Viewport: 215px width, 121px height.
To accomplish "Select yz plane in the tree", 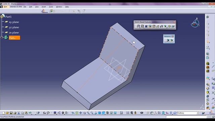I will pyautogui.click(x=14, y=27).
